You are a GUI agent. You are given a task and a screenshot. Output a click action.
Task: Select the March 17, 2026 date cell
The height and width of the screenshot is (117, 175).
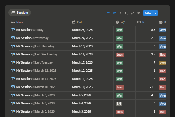coord(92,63)
